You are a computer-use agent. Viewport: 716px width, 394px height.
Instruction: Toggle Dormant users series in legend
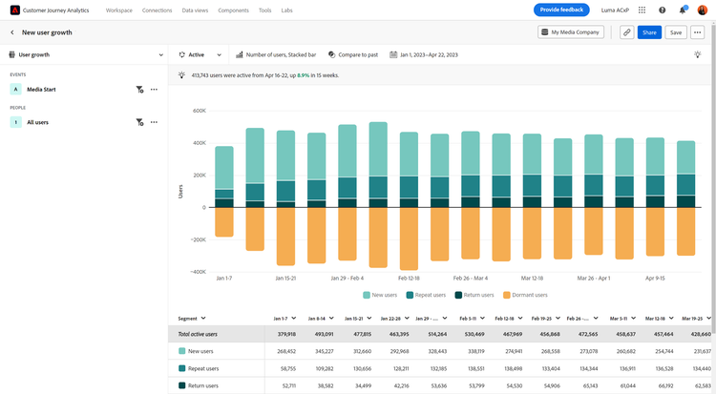528,295
